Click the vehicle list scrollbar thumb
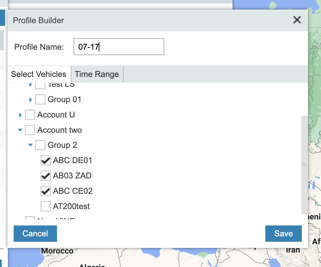 pyautogui.click(x=304, y=164)
